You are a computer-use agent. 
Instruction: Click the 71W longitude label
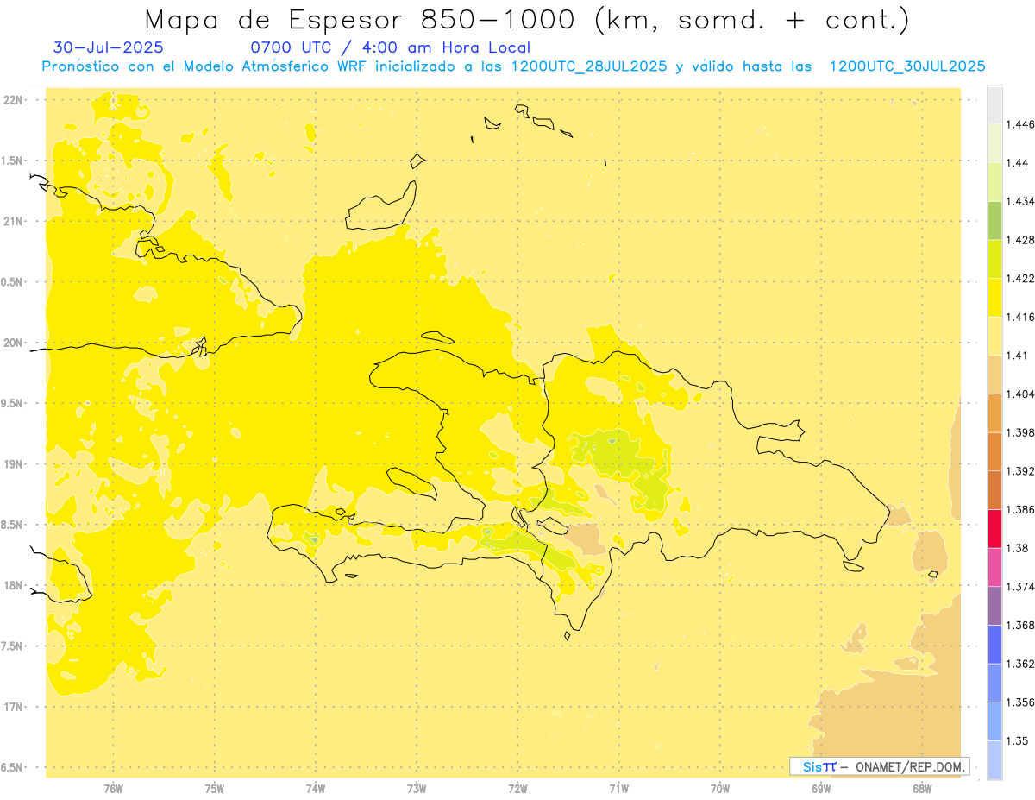point(618,789)
